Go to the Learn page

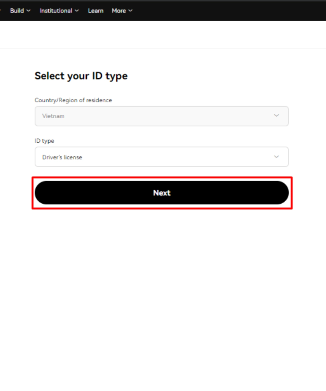pyautogui.click(x=96, y=11)
